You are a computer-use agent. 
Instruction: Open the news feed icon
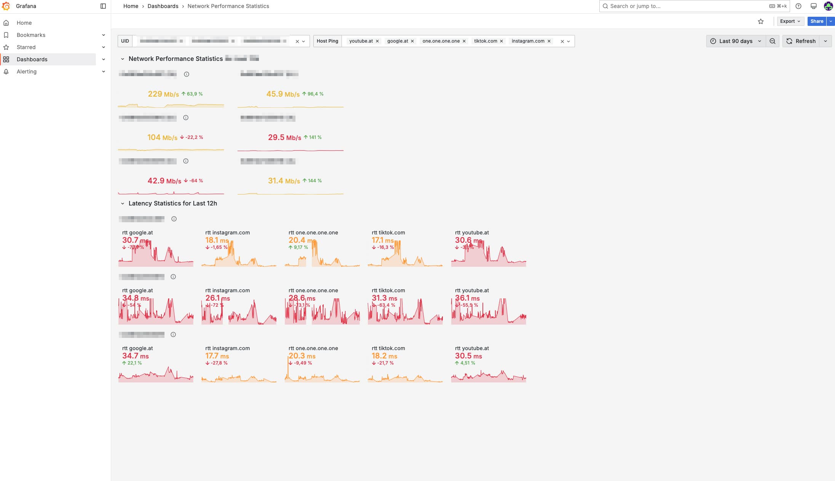(813, 6)
